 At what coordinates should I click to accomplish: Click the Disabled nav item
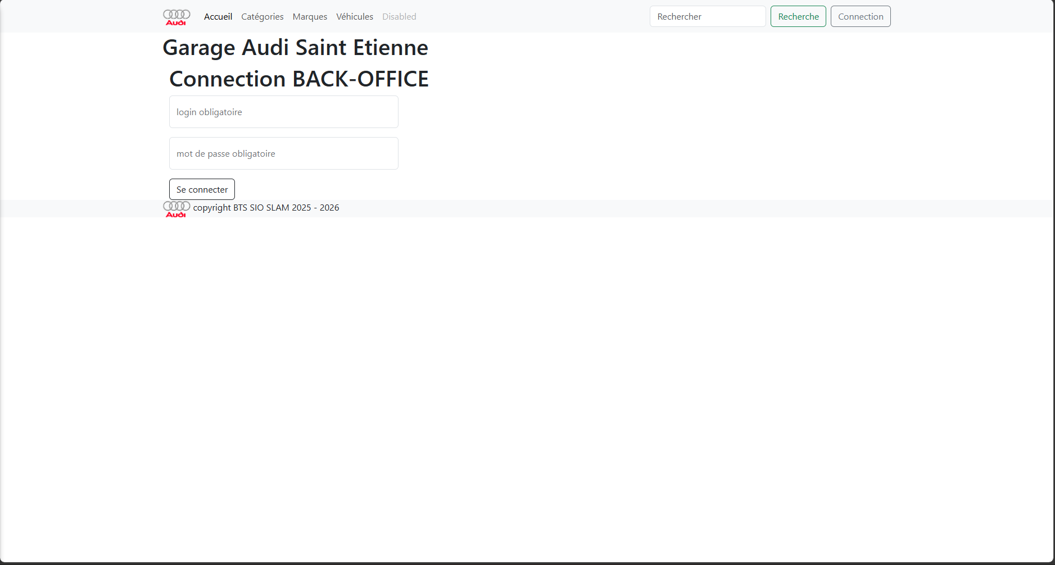[x=399, y=17]
